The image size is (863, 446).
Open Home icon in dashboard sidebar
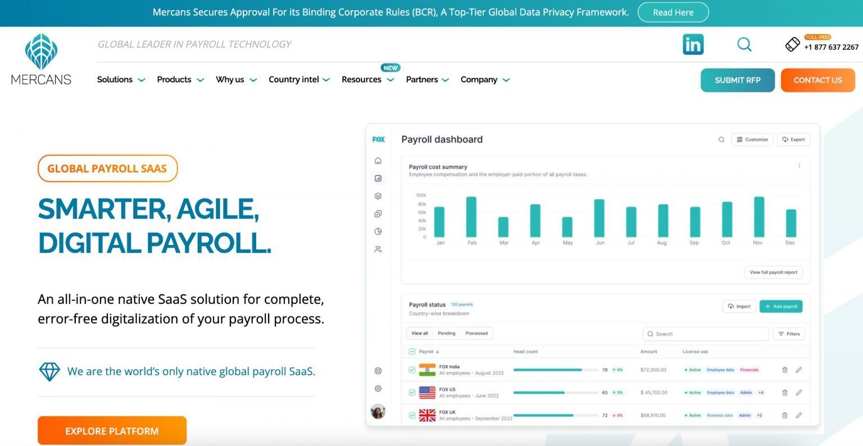[x=378, y=161]
